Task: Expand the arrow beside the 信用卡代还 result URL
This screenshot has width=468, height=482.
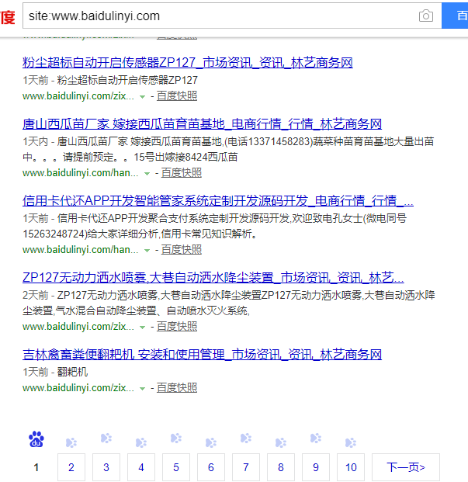Action: [x=147, y=251]
